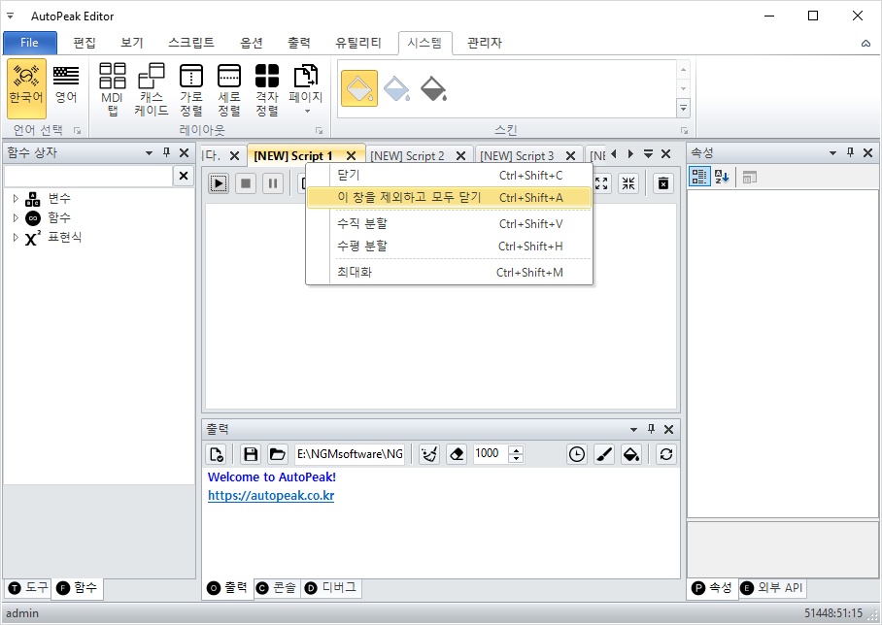Choose 수직 분할 in the context menu
The image size is (882, 625).
(x=450, y=223)
